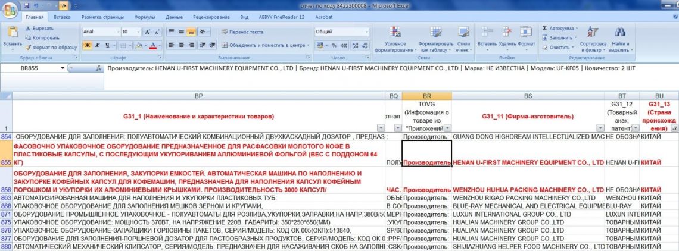The image size is (679, 251).
Task: Align text to middle of cell
Action: coord(181,32)
